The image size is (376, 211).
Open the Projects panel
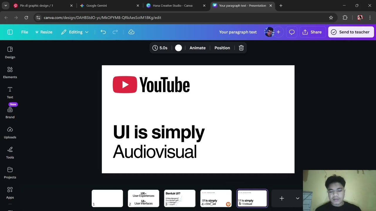pyautogui.click(x=10, y=173)
